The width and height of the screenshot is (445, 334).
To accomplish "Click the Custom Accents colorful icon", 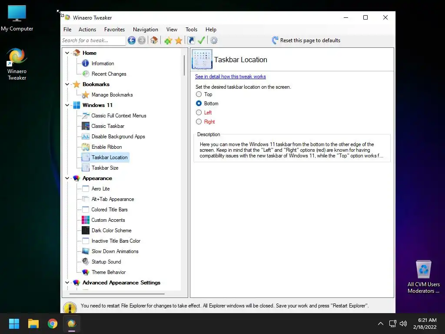I will 86,220.
